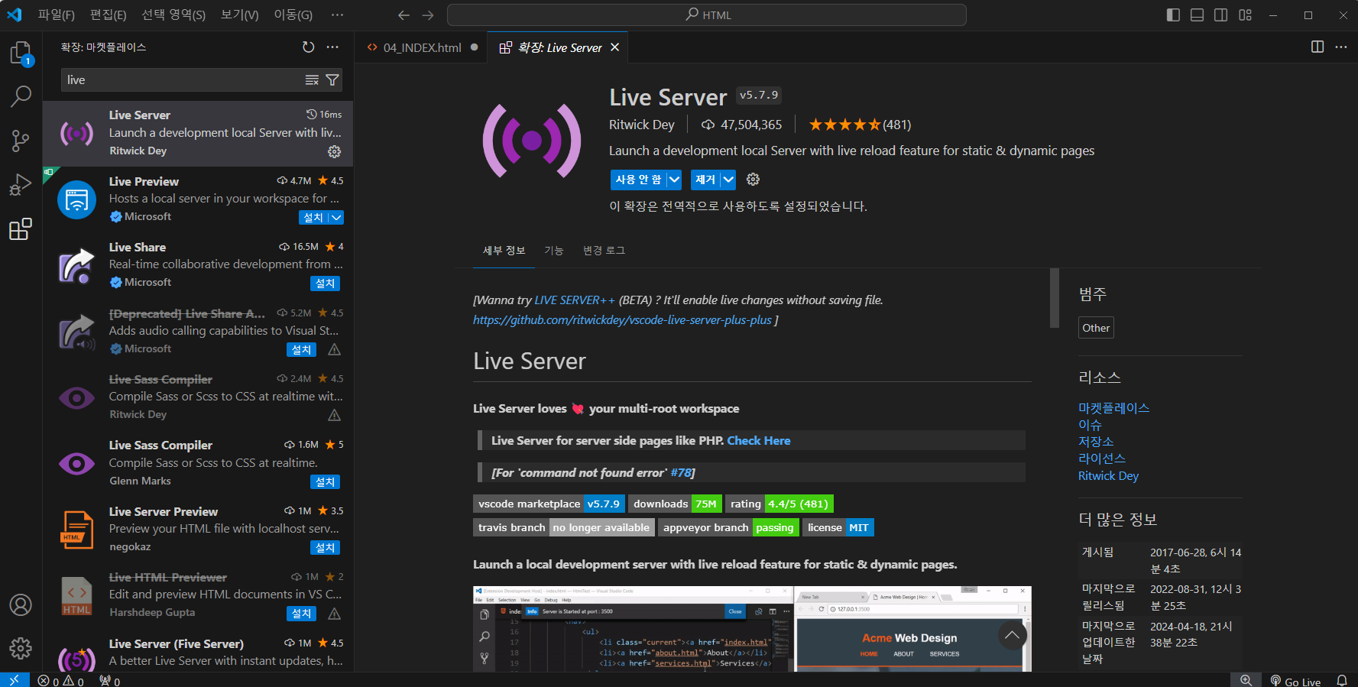Open the Run and Debug view
Screen dimensions: 1358x687
pos(21,185)
